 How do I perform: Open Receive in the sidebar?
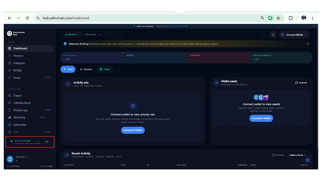pos(29,56)
